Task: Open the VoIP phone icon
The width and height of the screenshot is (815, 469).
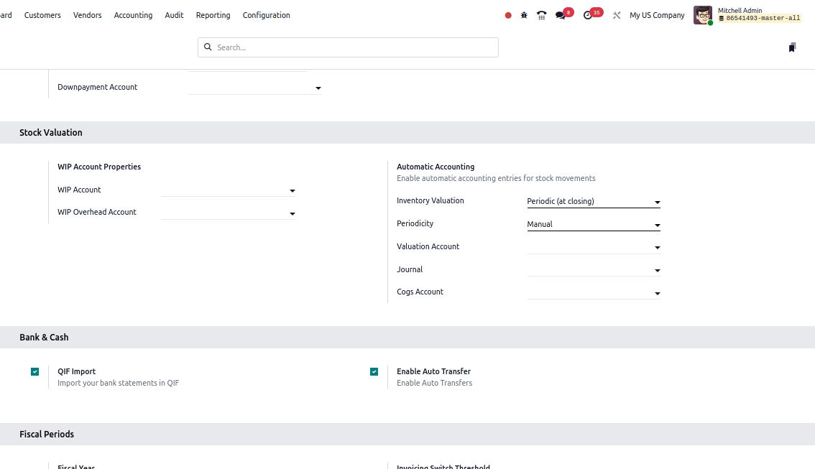Action: tap(541, 16)
